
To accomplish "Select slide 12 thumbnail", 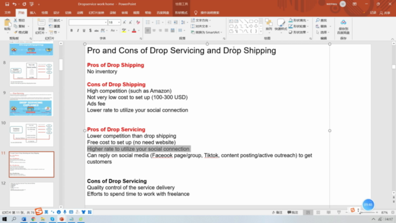I will click(x=32, y=195).
